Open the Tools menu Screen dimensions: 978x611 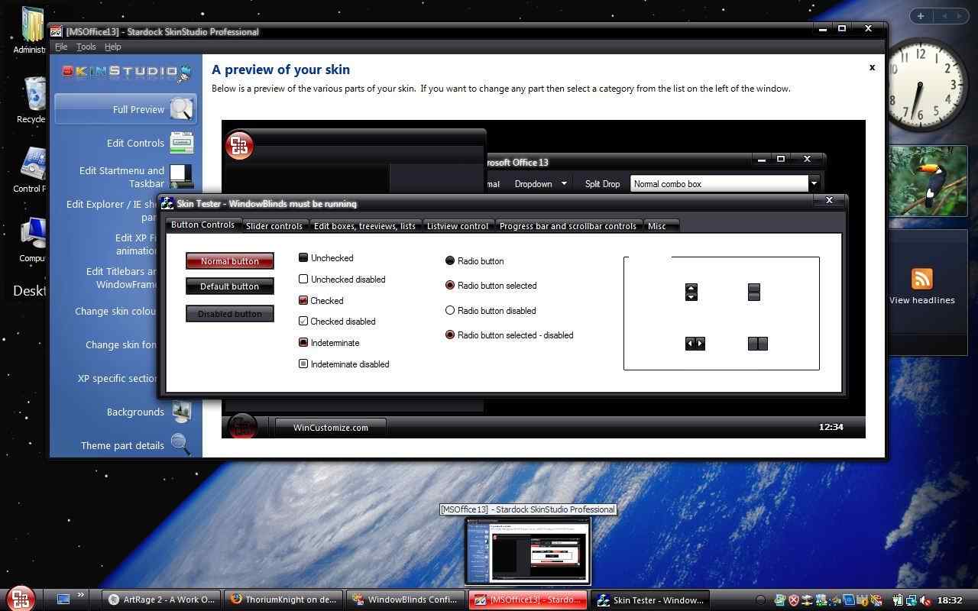tap(86, 47)
